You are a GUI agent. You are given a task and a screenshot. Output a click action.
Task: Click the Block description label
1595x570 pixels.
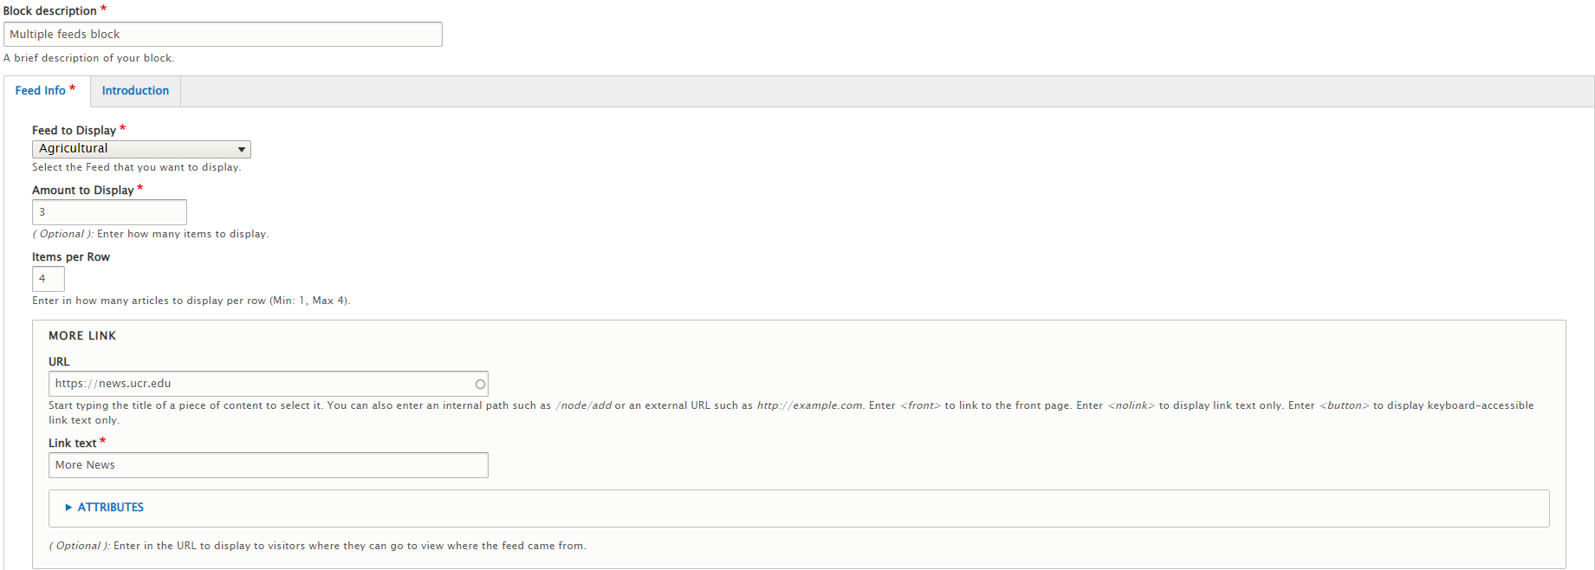click(x=50, y=10)
